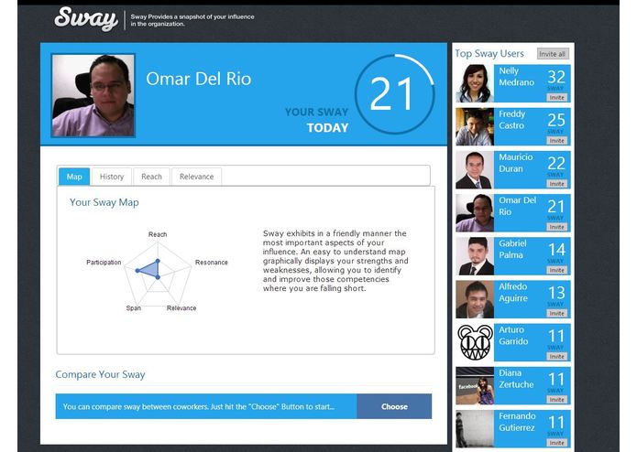Viewport: 637px width, 452px height.
Task: Invite Freddy Castro
Action: tap(556, 141)
